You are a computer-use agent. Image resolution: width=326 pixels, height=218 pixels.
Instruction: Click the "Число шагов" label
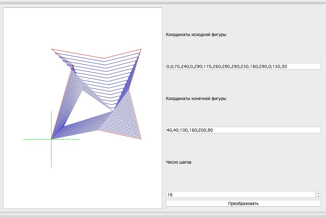(x=179, y=162)
